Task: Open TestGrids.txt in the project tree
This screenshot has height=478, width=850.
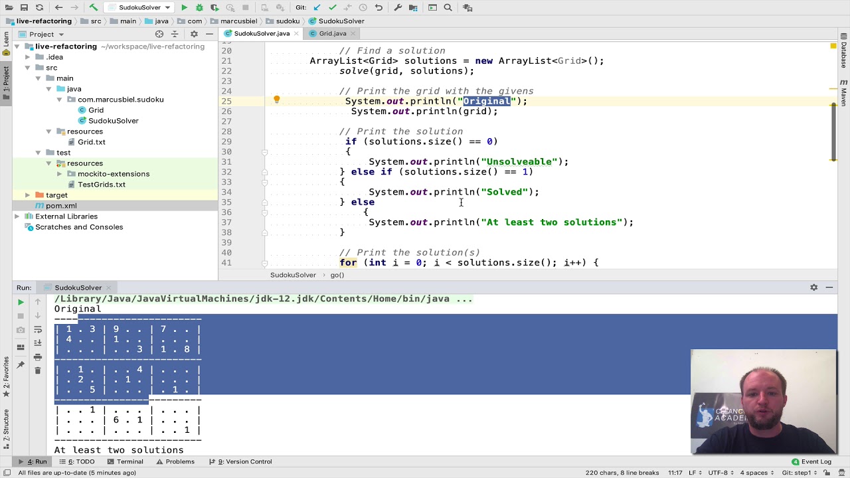Action: click(102, 185)
